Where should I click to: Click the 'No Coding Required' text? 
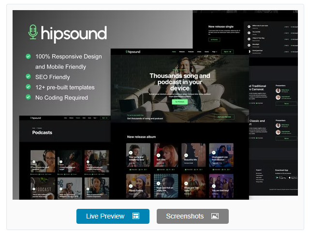(61, 97)
